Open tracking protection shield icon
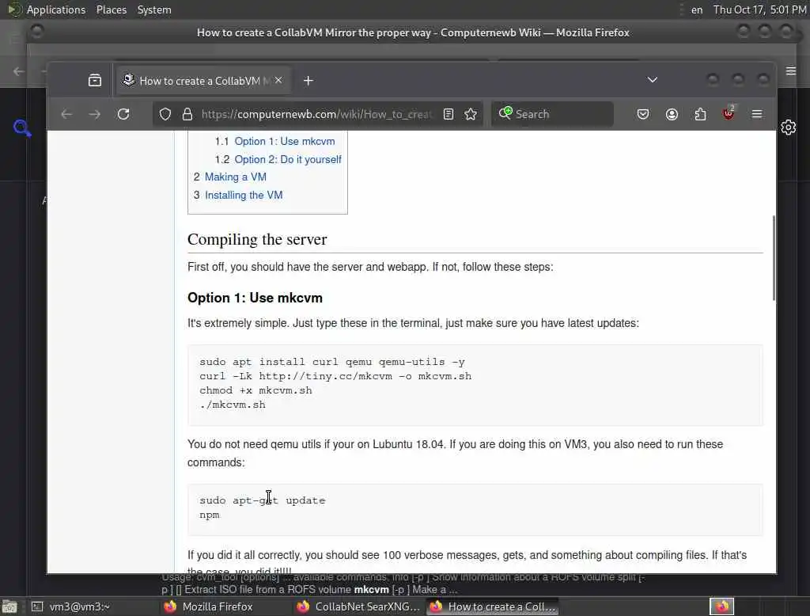Viewport: 810px width, 616px height. 165,114
